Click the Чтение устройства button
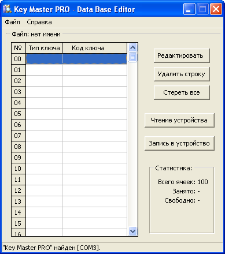This screenshot has height=254, width=225. pos(179,120)
